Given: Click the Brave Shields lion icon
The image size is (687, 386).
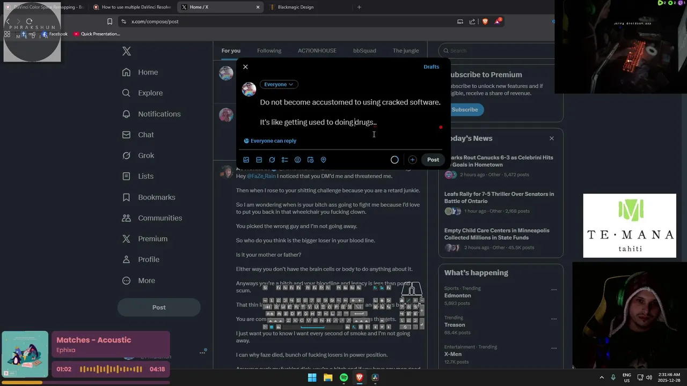Looking at the screenshot, I should tap(485, 21).
